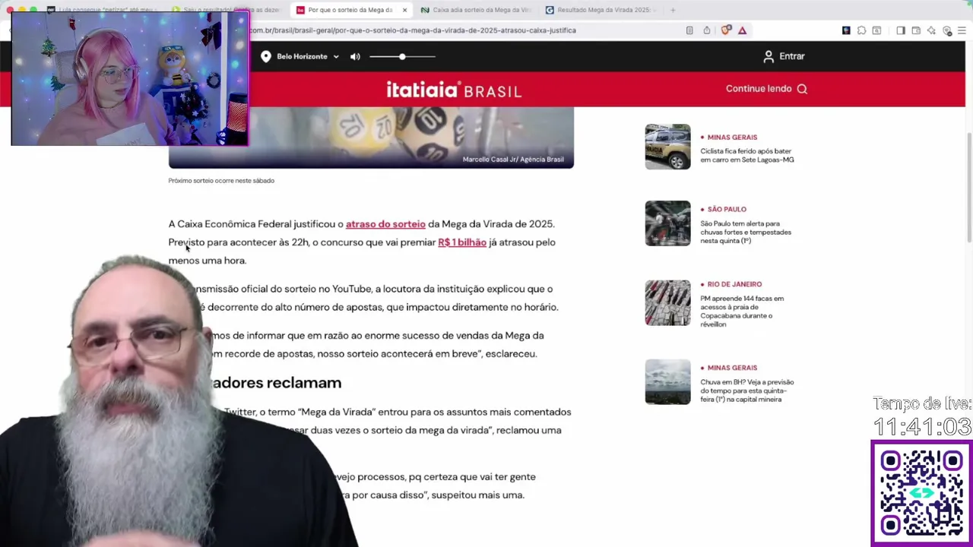Open the São Paulo rain thumbnail

(667, 223)
